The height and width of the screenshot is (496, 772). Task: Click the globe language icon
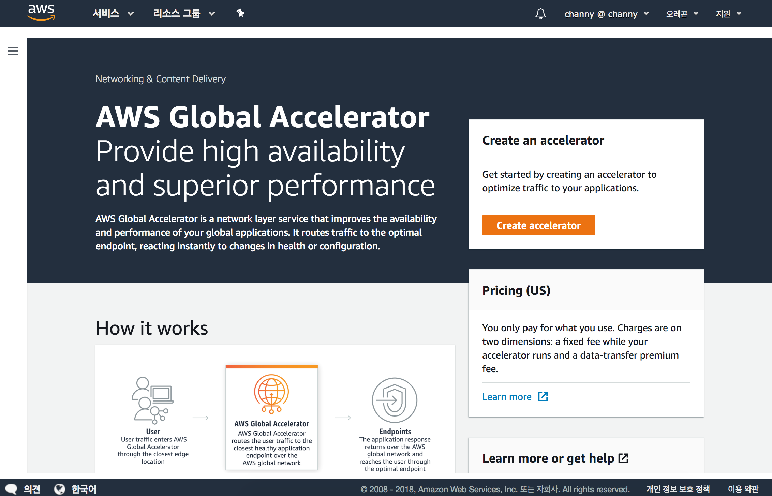(x=60, y=489)
